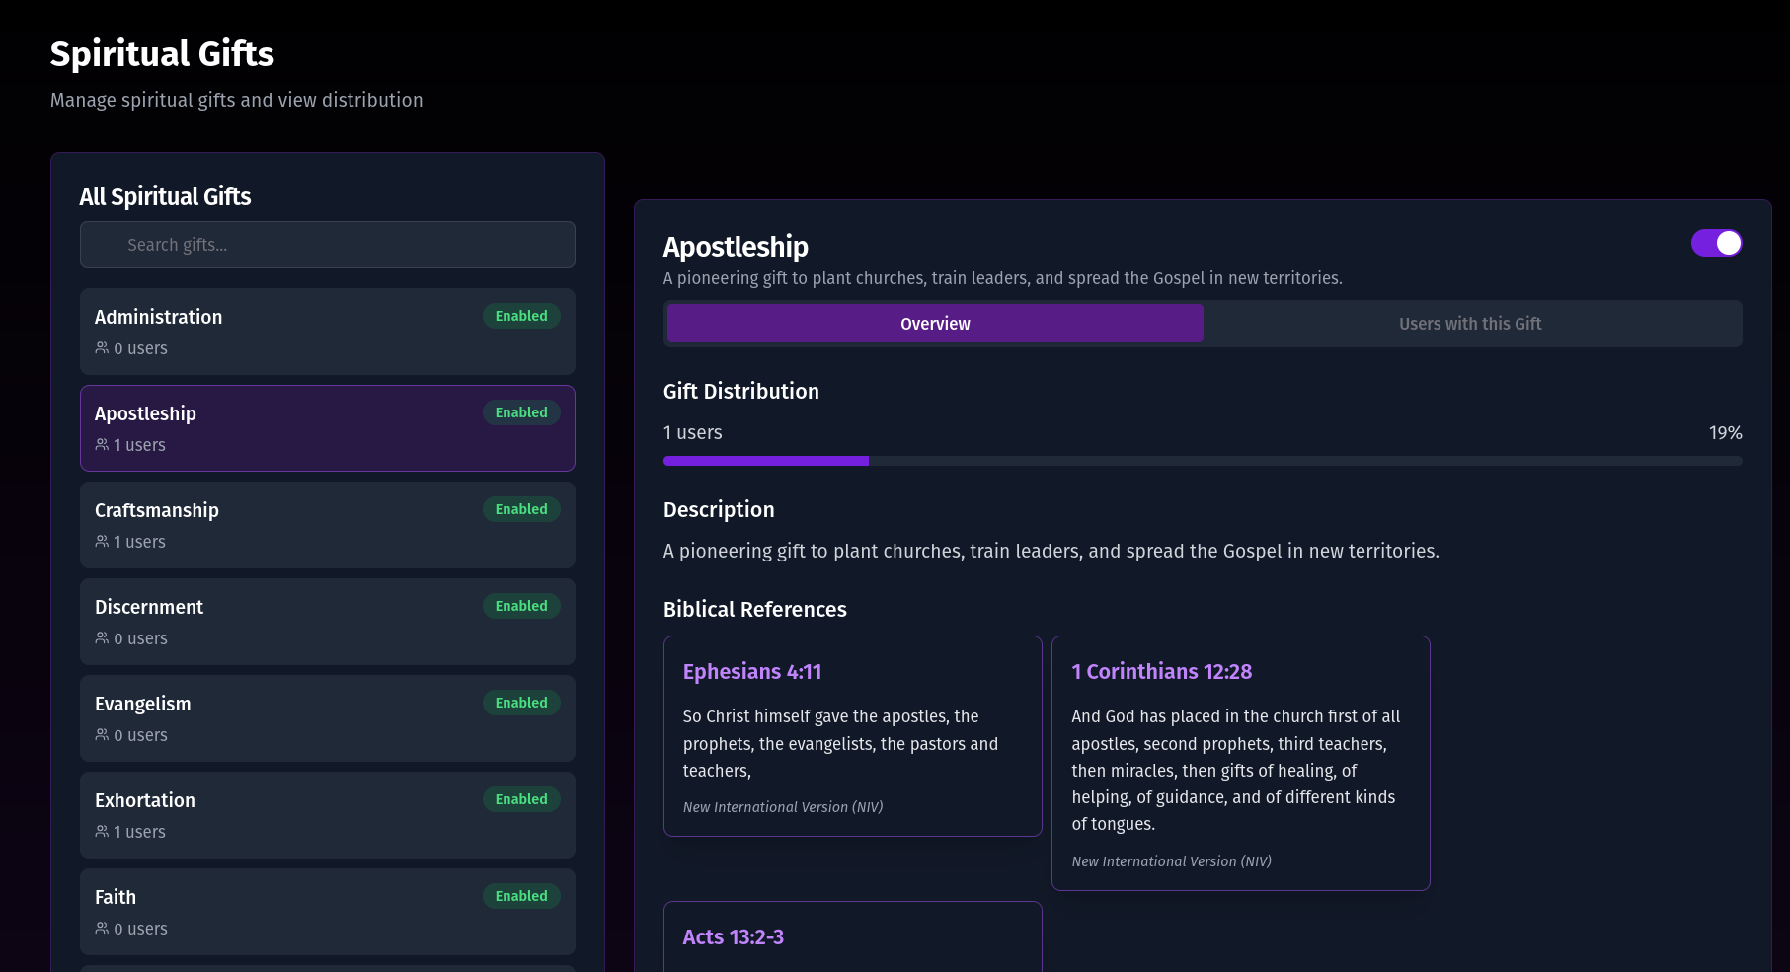Click the users icon under Discernment

[102, 638]
